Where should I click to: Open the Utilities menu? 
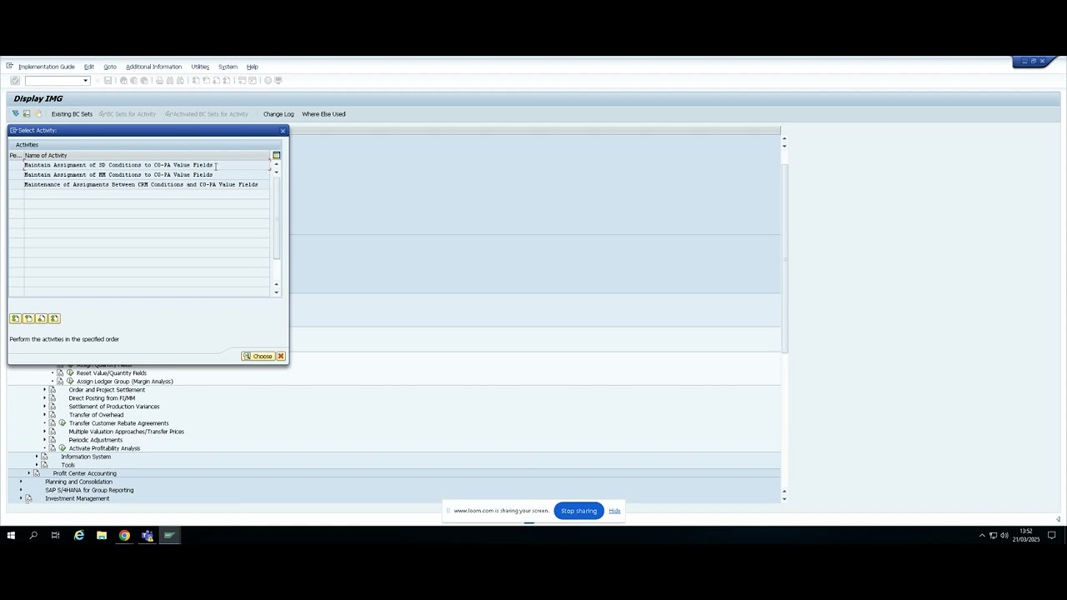(x=200, y=67)
